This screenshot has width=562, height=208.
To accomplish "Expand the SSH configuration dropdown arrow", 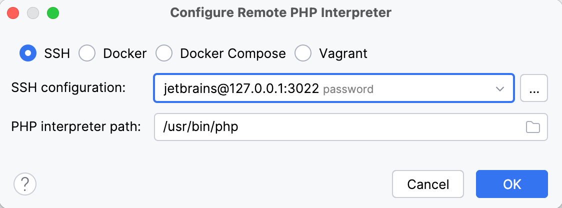I will (x=499, y=89).
